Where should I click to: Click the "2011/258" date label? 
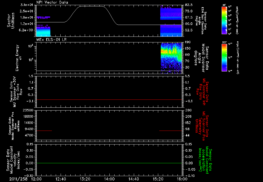(x=18, y=179)
